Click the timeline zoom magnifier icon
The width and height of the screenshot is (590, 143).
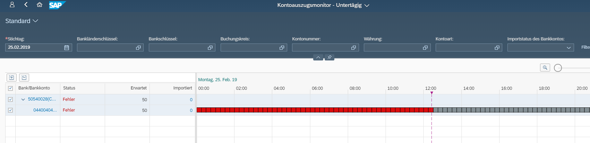[x=545, y=68]
